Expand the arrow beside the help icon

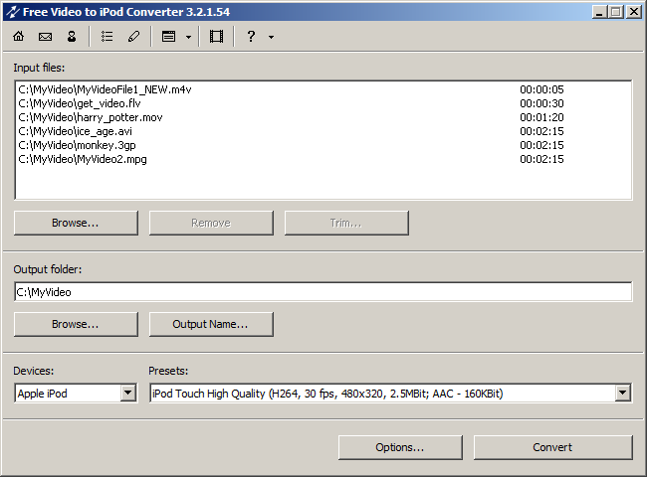click(x=271, y=37)
